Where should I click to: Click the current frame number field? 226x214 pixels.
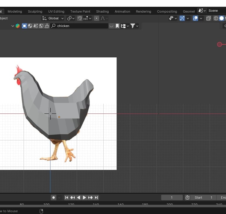(x=172, y=198)
